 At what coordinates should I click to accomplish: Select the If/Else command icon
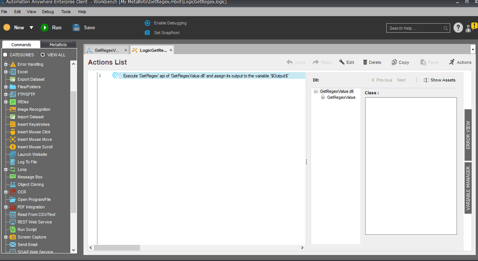point(13,102)
